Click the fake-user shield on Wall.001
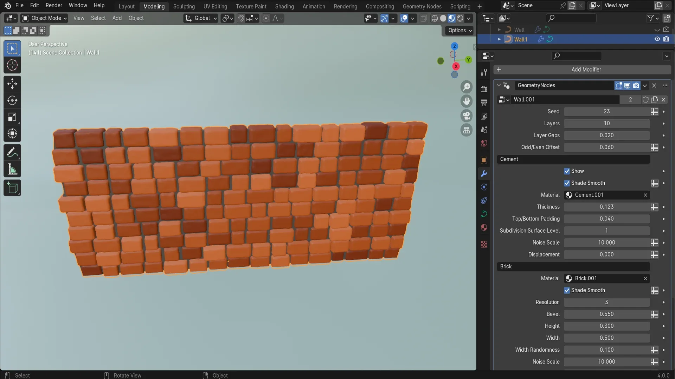Screen dimensions: 675x379 [645, 100]
